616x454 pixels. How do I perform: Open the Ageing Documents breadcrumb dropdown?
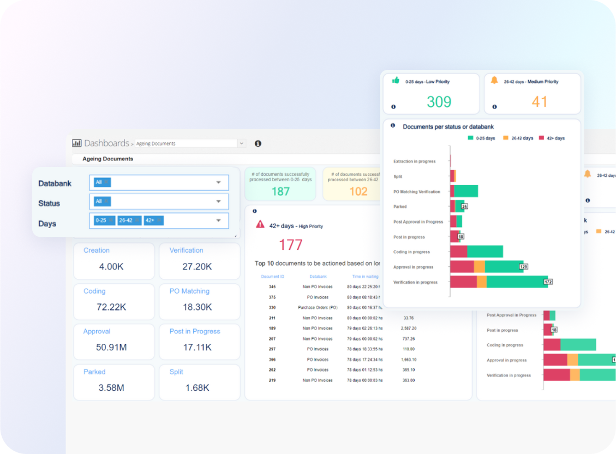241,143
